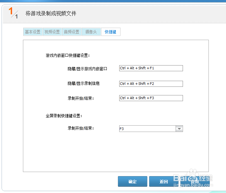Click the 快捷键 tab
Screen dimensions: 226x193
(111, 32)
